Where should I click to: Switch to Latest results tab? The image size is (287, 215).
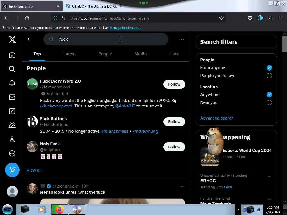point(70,54)
